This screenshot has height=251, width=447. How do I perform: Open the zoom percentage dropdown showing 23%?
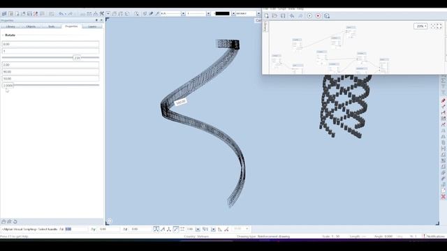420,26
